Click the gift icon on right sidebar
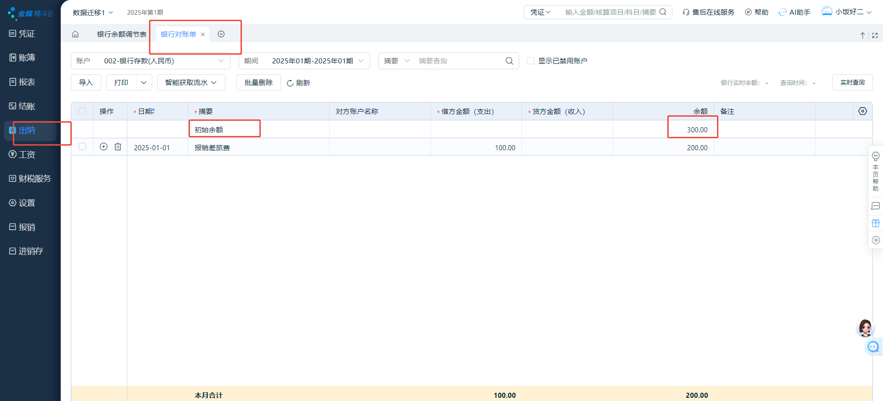Viewport: 883px width, 401px height. 876,223
